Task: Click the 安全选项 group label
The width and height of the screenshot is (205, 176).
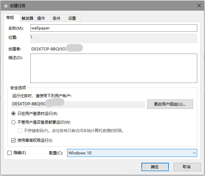Action: pyautogui.click(x=18, y=88)
